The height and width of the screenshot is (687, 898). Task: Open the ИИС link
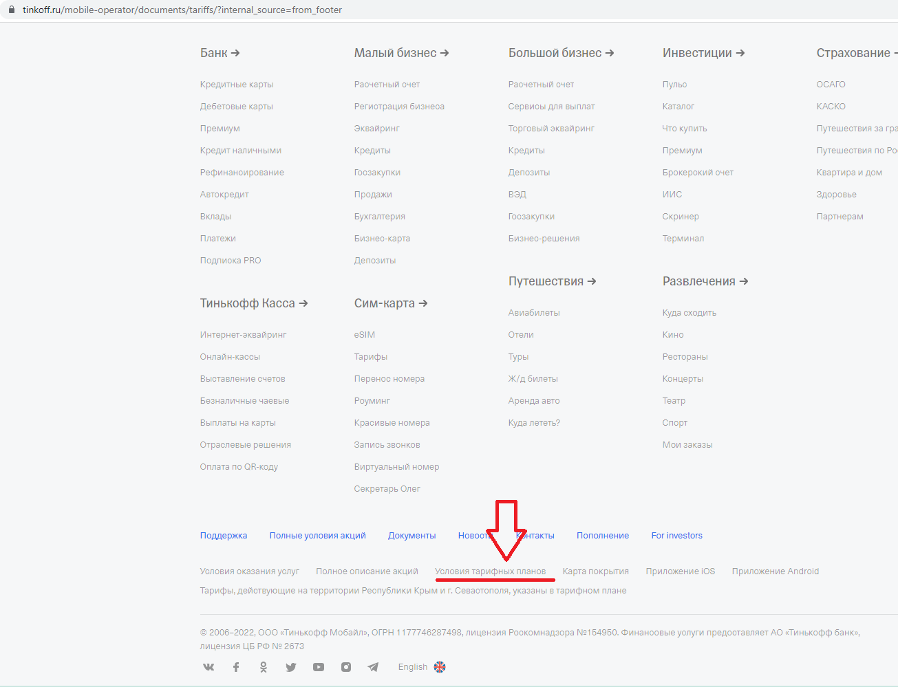[x=672, y=195]
